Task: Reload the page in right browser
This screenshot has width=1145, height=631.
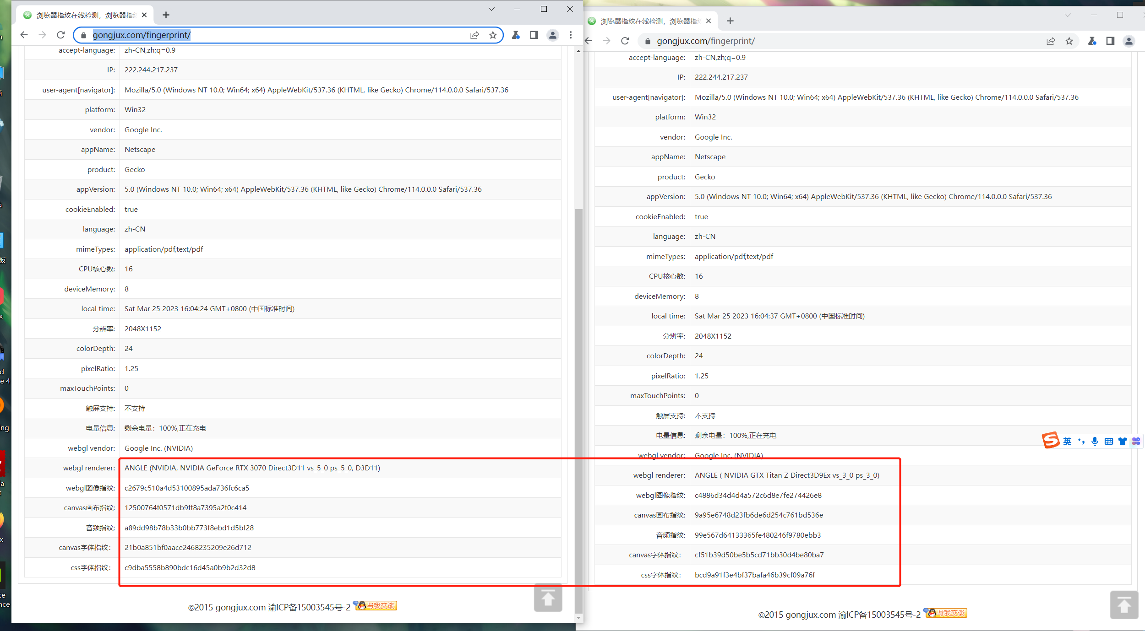Action: [x=625, y=41]
